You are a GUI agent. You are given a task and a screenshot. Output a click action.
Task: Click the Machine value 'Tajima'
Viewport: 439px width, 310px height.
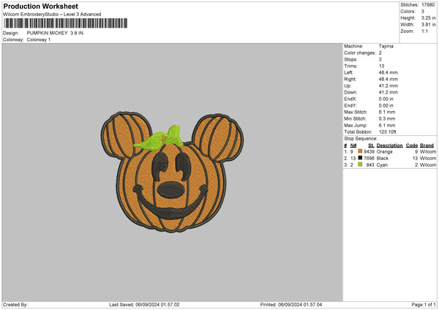click(x=386, y=46)
